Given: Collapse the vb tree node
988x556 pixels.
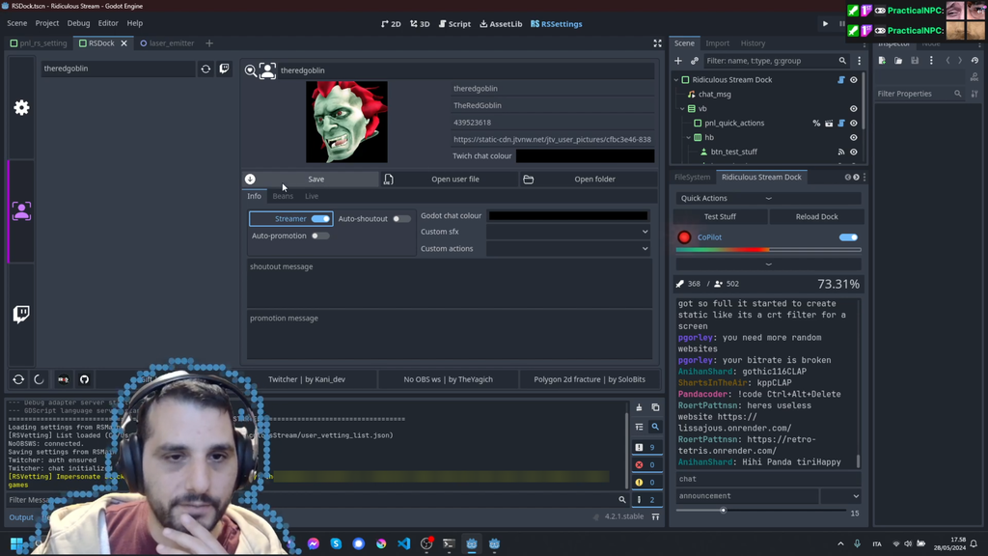Looking at the screenshot, I should pyautogui.click(x=682, y=109).
